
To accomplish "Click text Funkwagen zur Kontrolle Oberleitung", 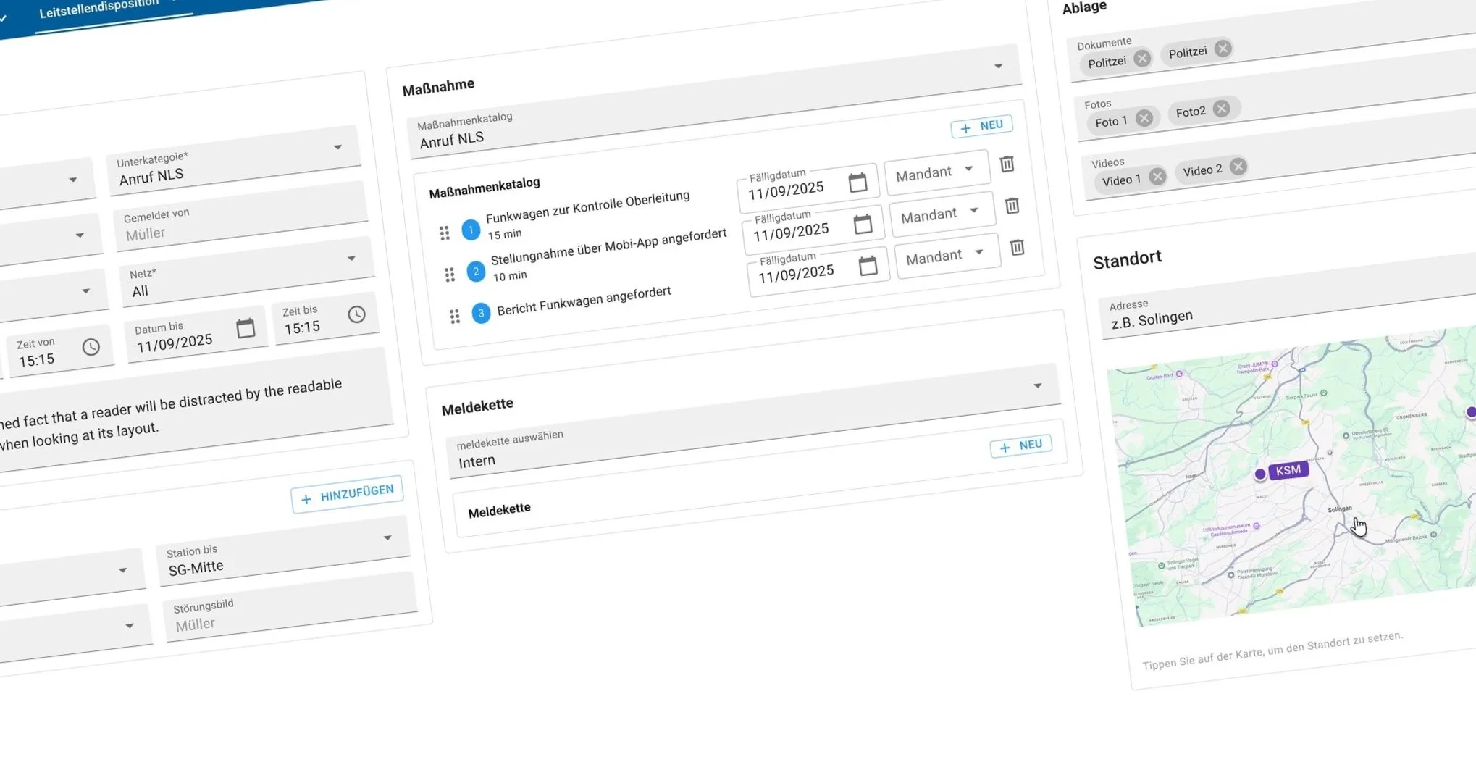I will (x=587, y=207).
